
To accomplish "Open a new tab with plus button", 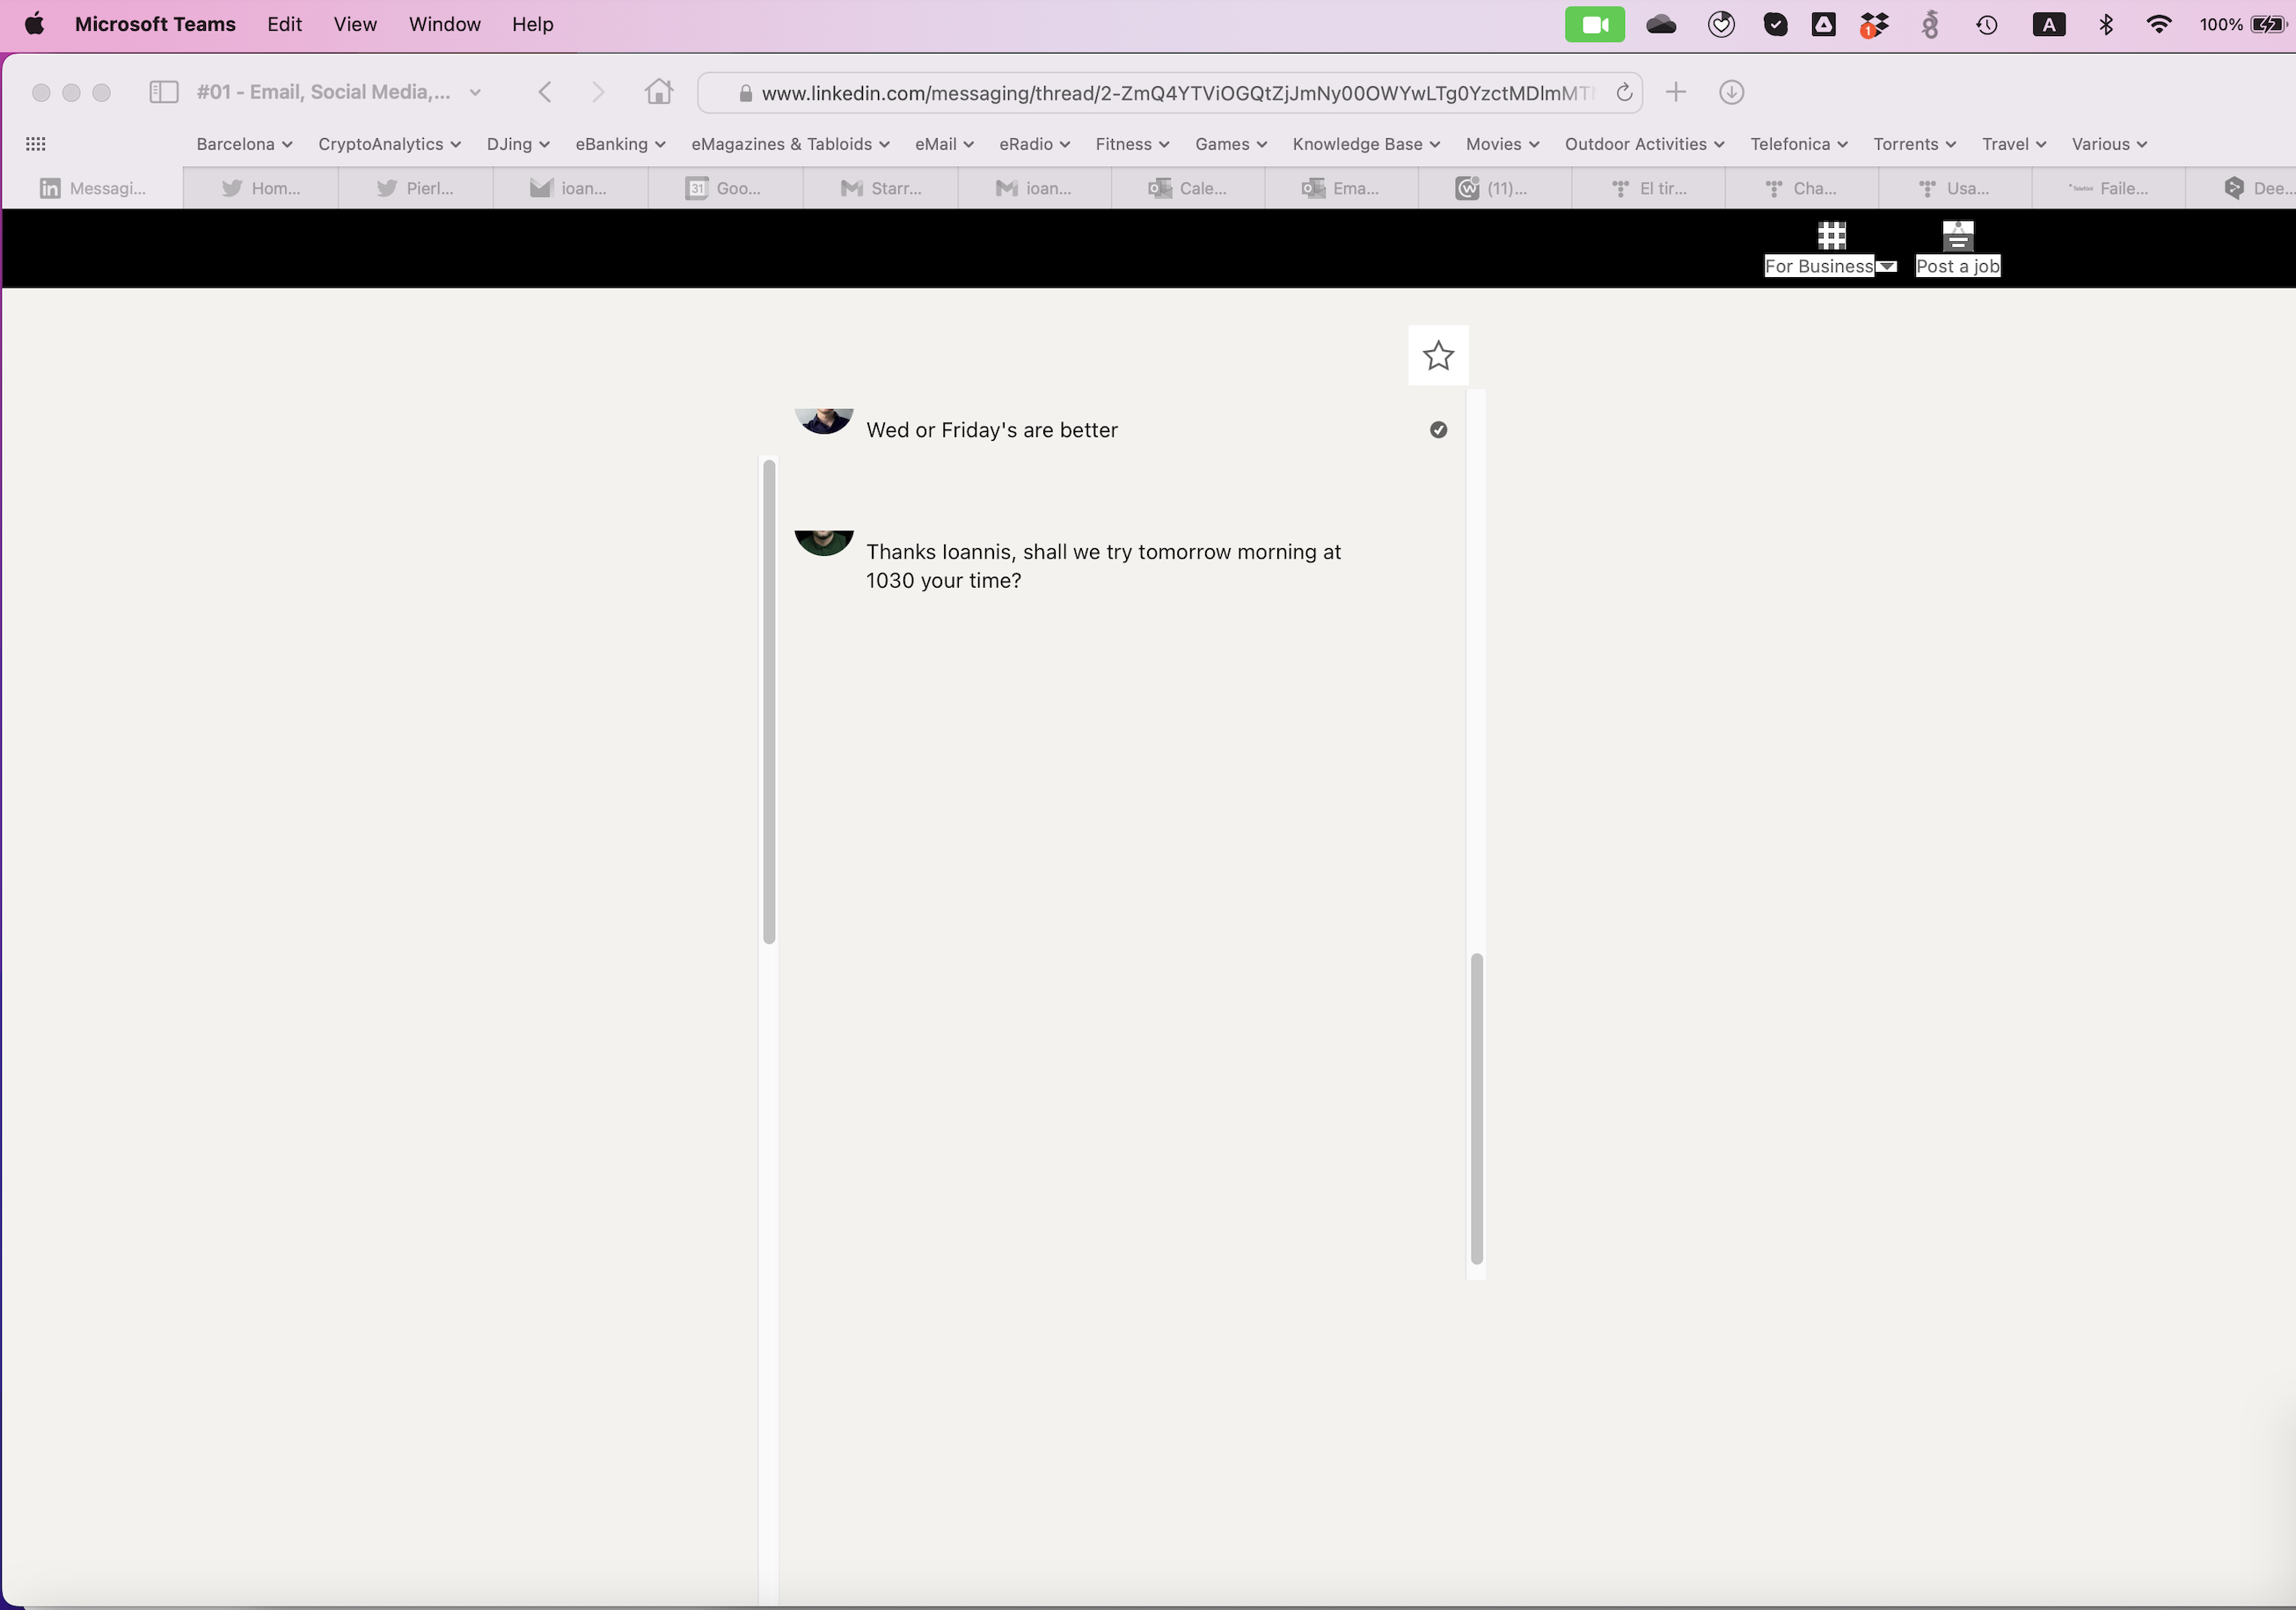I will point(1675,92).
